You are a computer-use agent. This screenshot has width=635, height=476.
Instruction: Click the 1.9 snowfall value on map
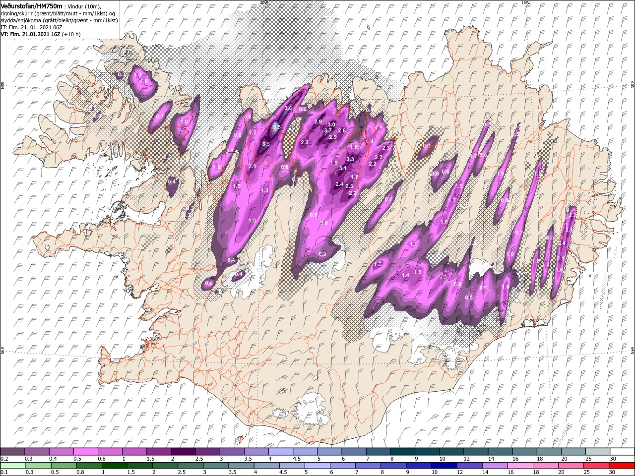point(334,163)
